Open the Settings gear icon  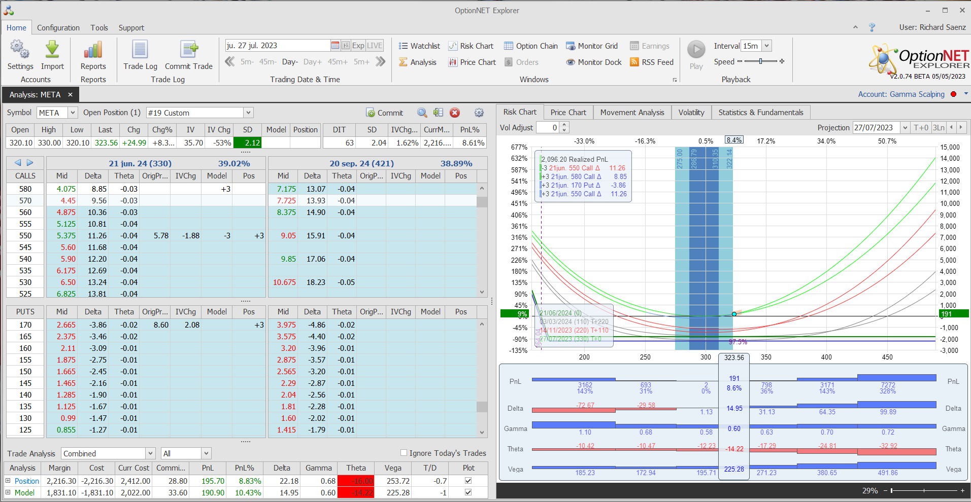point(20,50)
